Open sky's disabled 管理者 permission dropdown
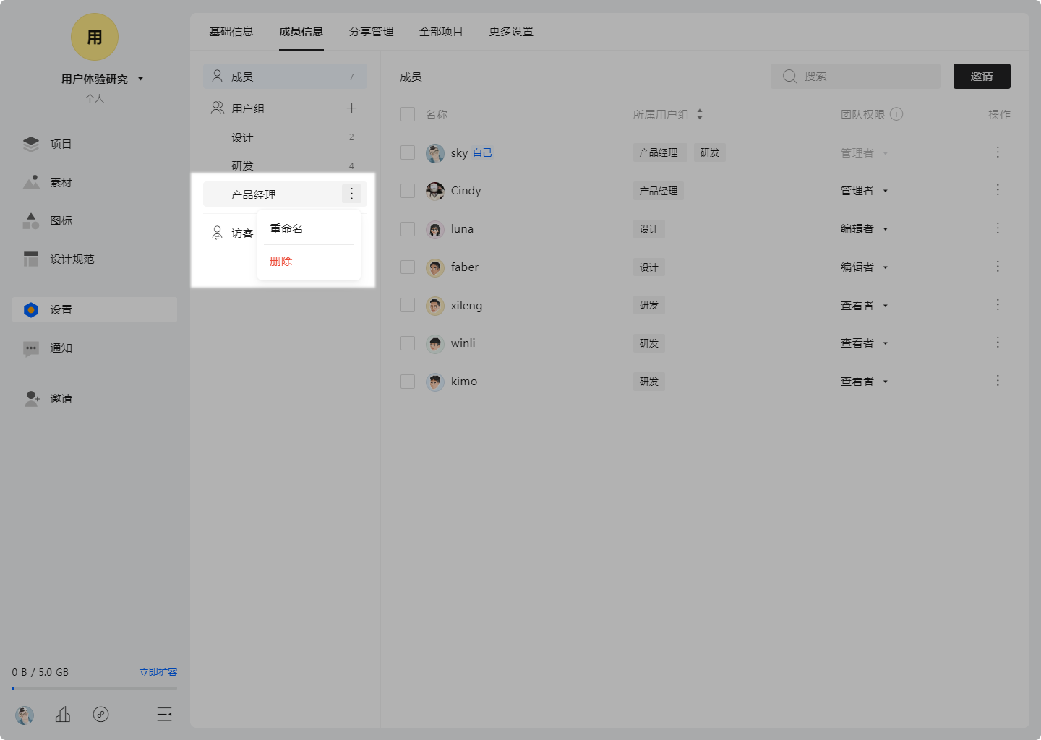This screenshot has height=740, width=1041. coord(864,153)
